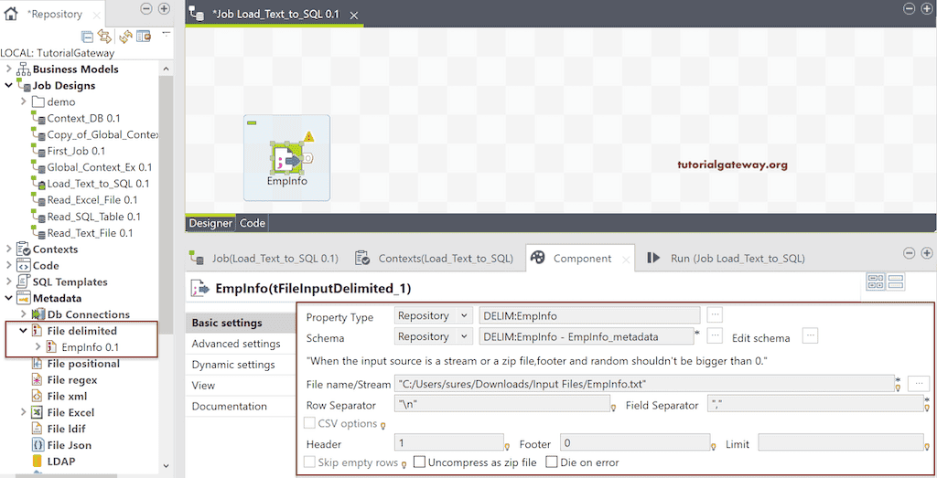The height and width of the screenshot is (478, 937).
Task: Open the Documentation section
Action: pyautogui.click(x=230, y=407)
